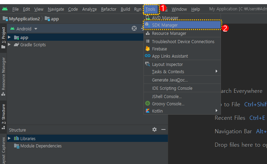Image resolution: width=267 pixels, height=164 pixels.
Task: Open the View menu
Action: tap(39, 9)
